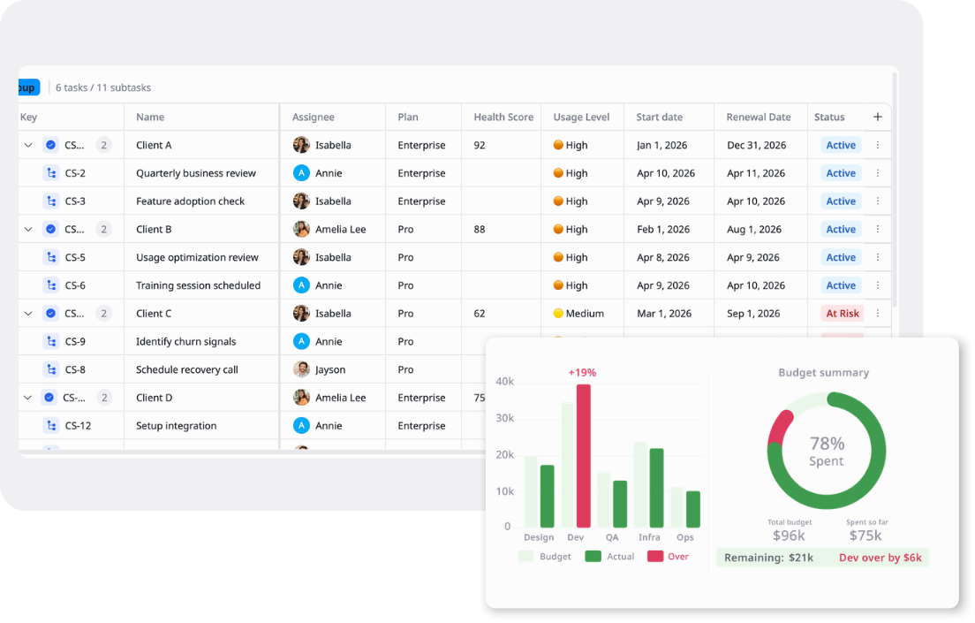Screen dimensions: 975x623
Task: Open the Usage optimization review row menu
Action: [x=877, y=257]
